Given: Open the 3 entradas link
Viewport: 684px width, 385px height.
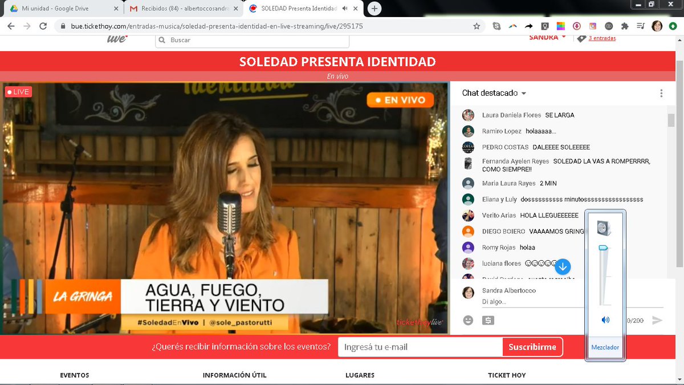Looking at the screenshot, I should tap(602, 38).
